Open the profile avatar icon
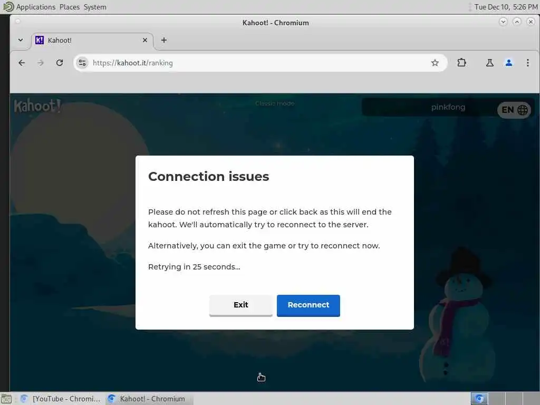540x405 pixels. [509, 63]
